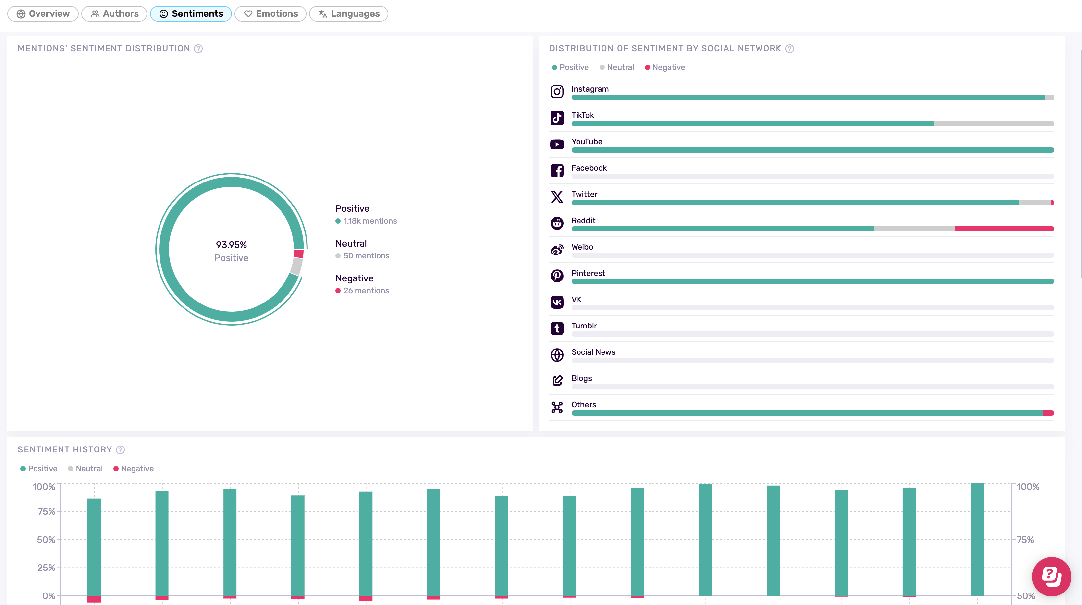This screenshot has width=1082, height=605.
Task: Open help for Sentiment History
Action: tap(120, 450)
